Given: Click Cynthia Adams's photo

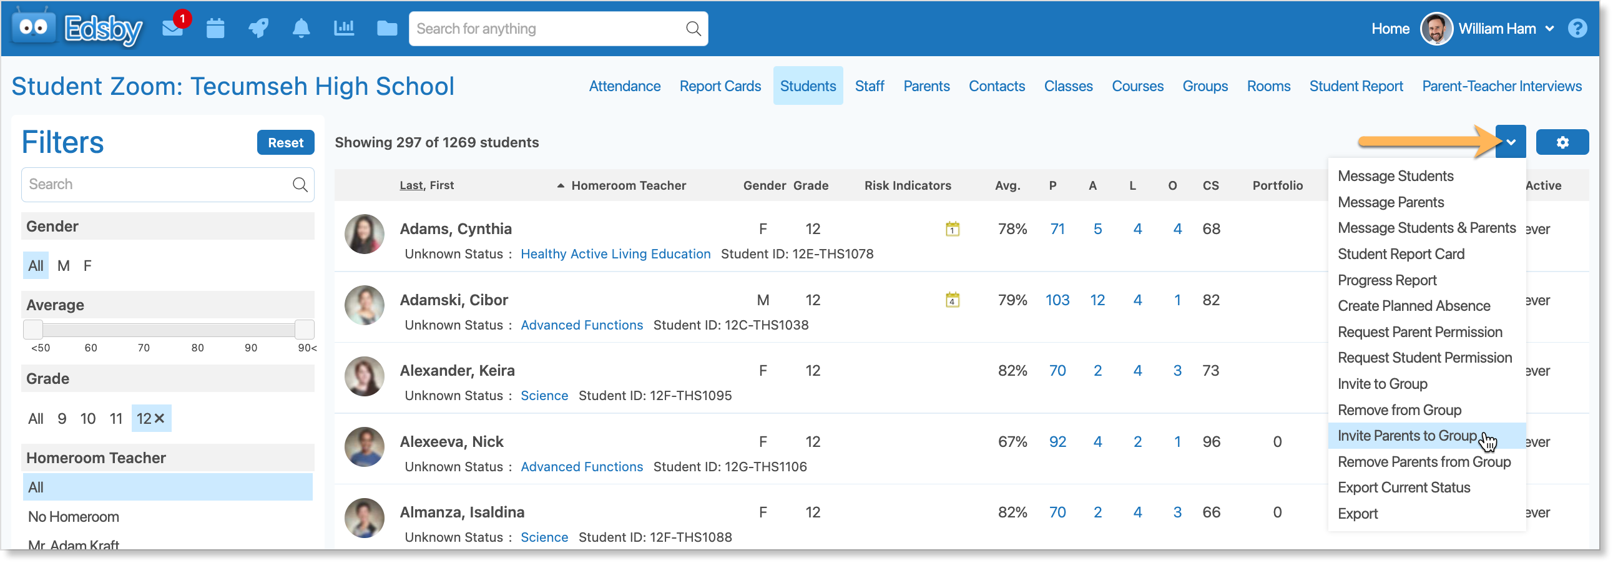Looking at the screenshot, I should click(x=364, y=234).
